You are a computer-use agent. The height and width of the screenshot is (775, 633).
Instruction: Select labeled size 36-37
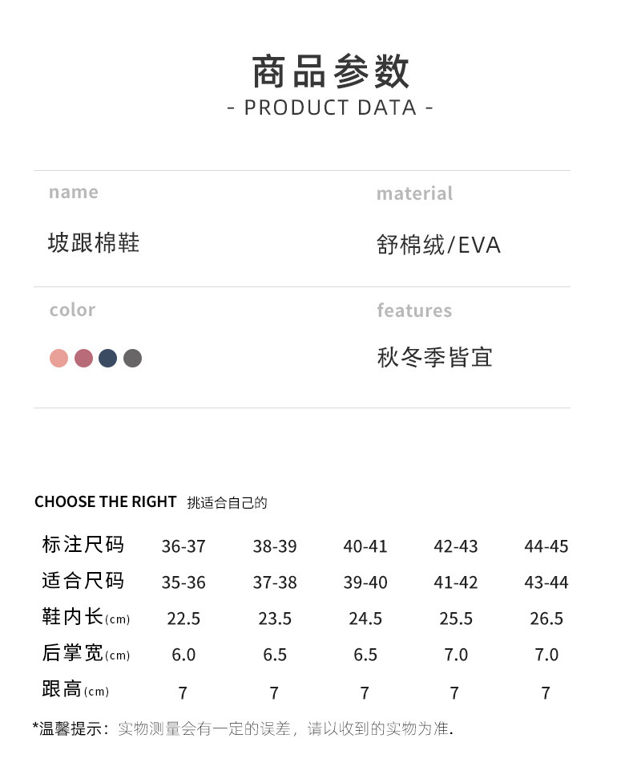[x=183, y=546]
